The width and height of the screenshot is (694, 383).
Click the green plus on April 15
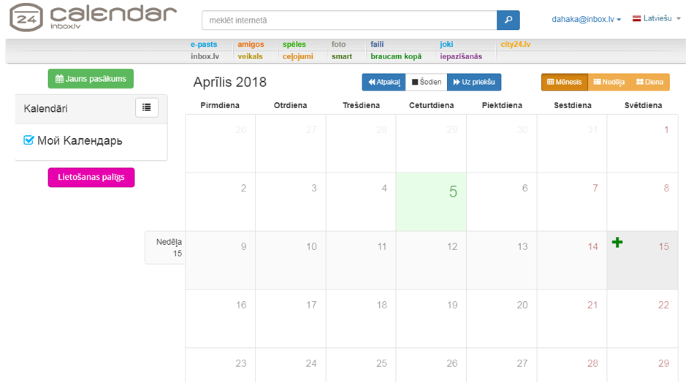(617, 242)
